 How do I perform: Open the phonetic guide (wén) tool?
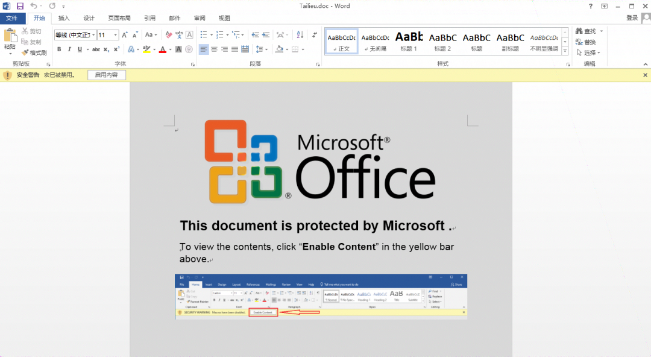179,35
